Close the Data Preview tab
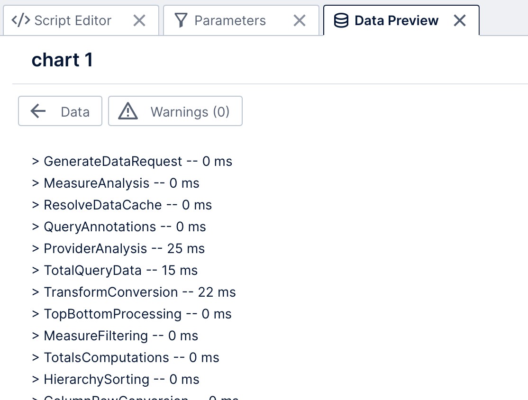The height and width of the screenshot is (400, 528). pos(459,20)
